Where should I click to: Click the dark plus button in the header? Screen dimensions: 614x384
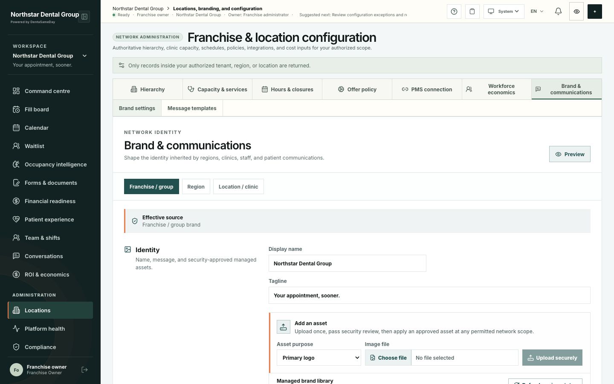click(x=595, y=12)
